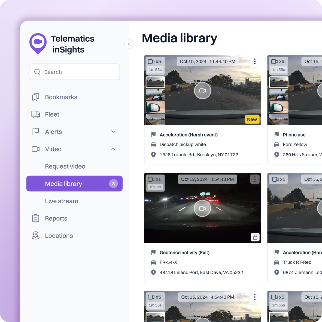Click the car icon beside Ford Yellow
Viewport: 322px width, 322px height.
(277, 145)
